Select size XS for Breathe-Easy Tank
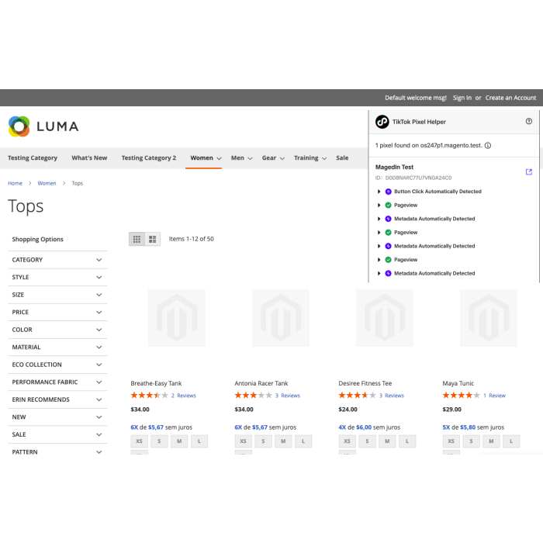The height and width of the screenshot is (543, 543). coord(139,441)
